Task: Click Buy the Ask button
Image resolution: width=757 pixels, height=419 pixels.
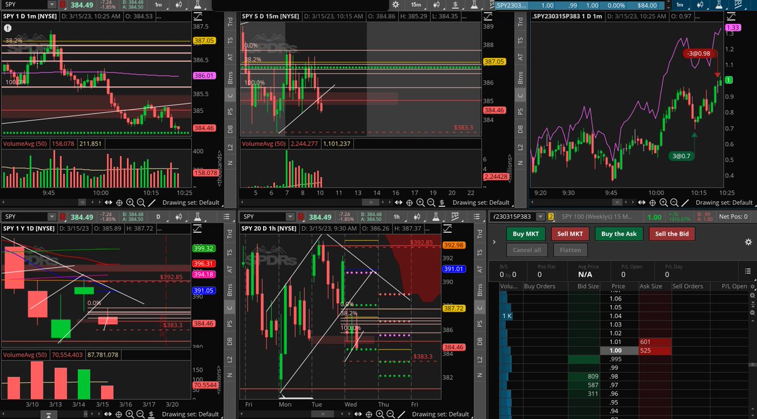Action: click(619, 234)
